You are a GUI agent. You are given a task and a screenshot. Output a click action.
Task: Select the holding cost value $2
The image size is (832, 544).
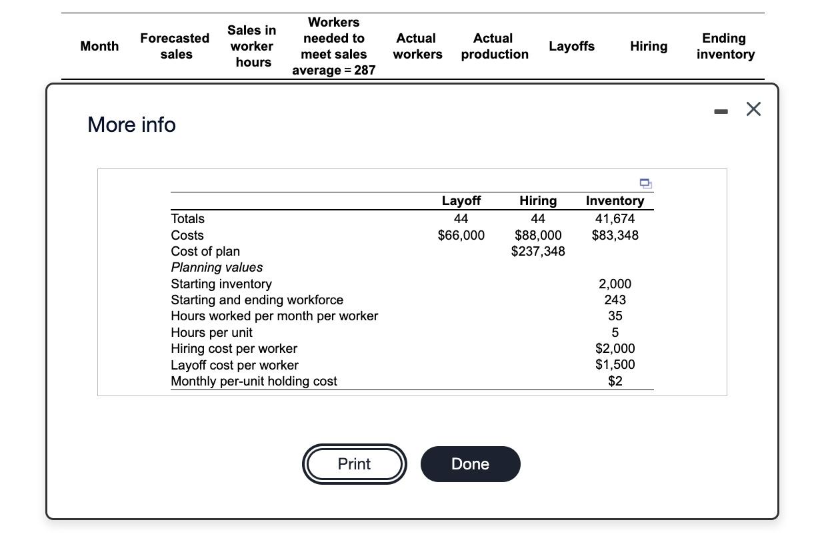click(x=615, y=381)
